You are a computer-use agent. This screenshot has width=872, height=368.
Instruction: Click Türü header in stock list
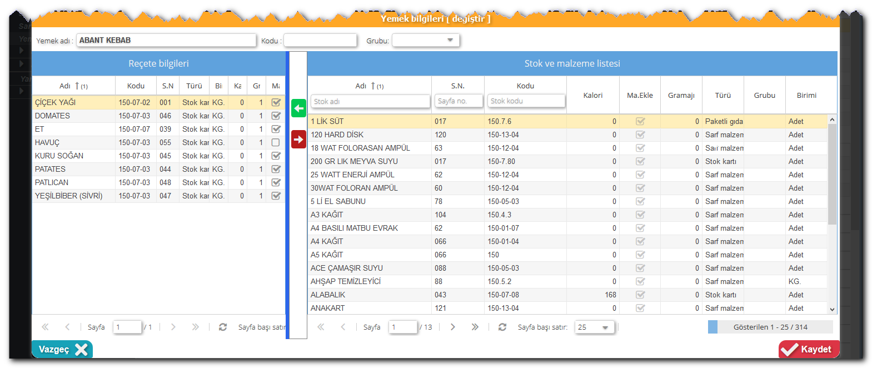[723, 95]
